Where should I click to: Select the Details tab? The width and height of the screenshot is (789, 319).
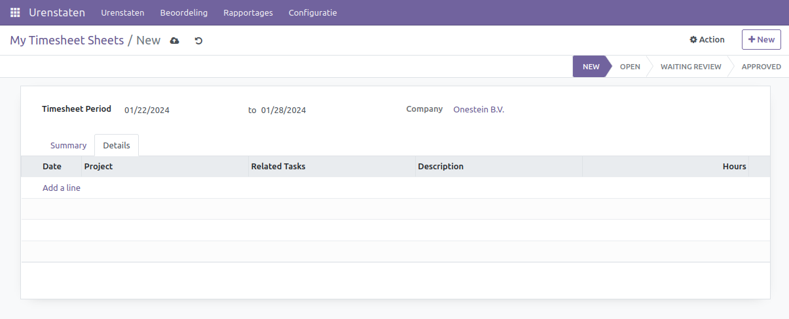(117, 145)
